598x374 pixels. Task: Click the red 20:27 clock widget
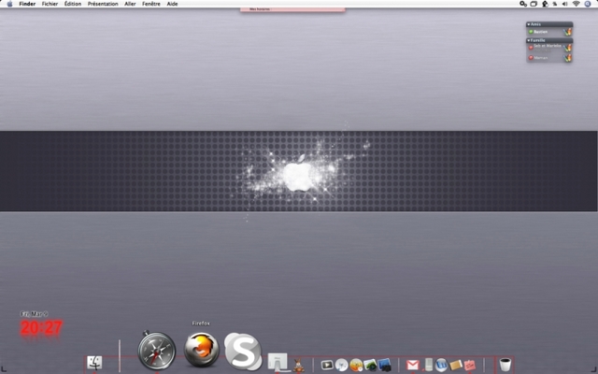click(x=41, y=327)
